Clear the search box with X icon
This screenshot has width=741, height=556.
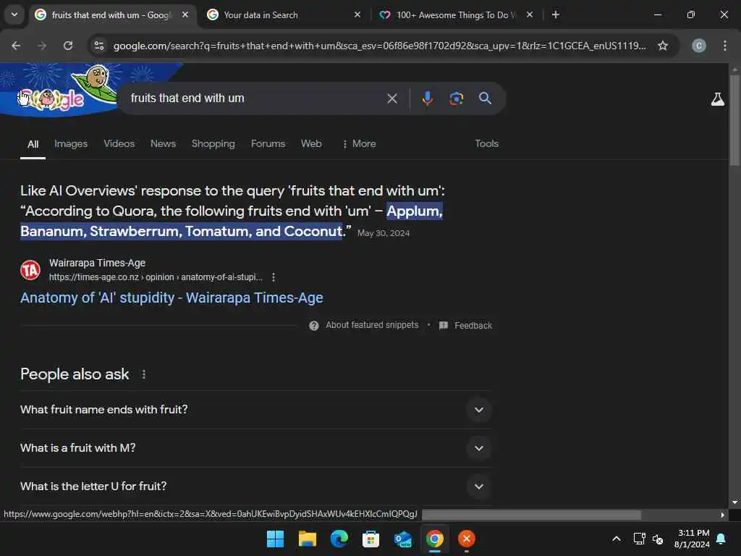pyautogui.click(x=391, y=98)
